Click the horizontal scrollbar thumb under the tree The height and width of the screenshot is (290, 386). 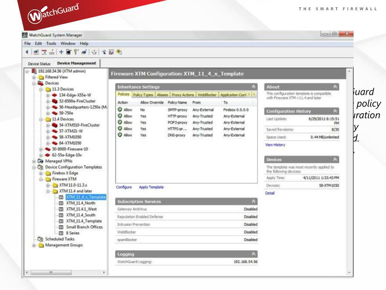pos(51,272)
